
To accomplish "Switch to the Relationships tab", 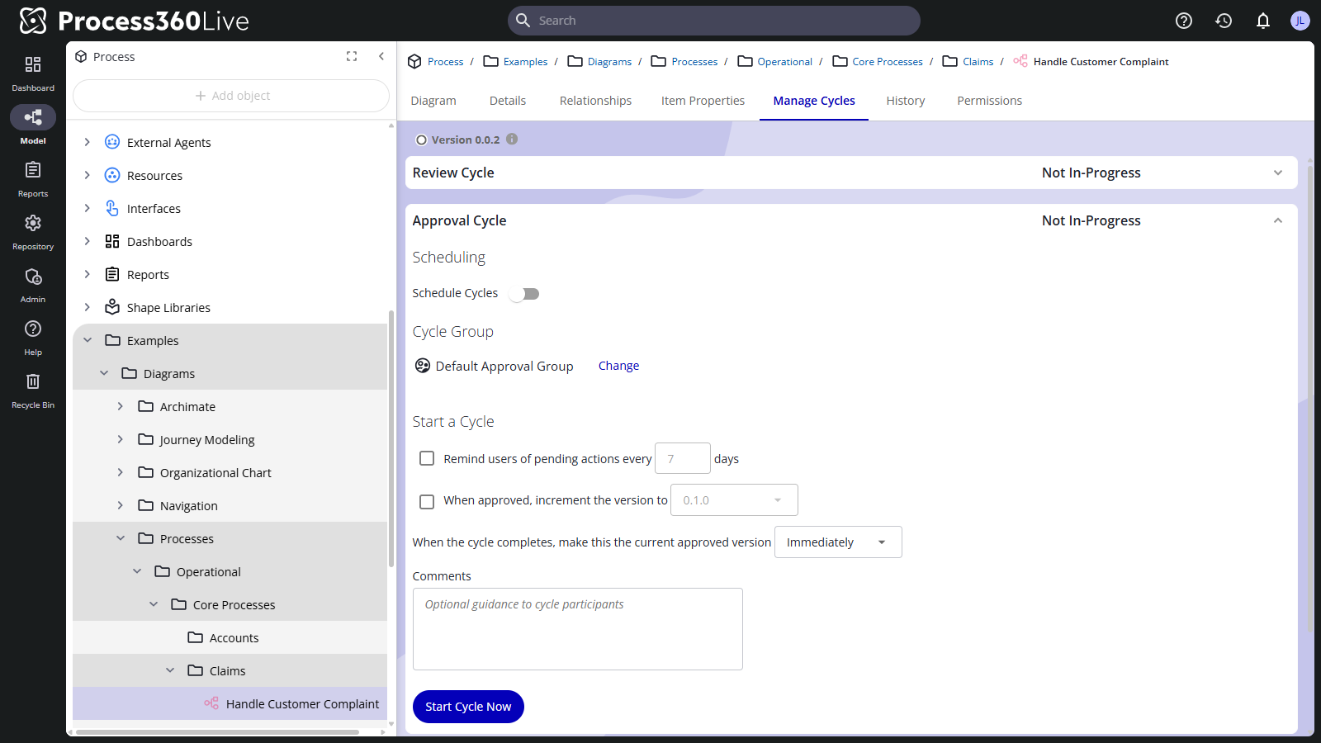I will pos(595,101).
